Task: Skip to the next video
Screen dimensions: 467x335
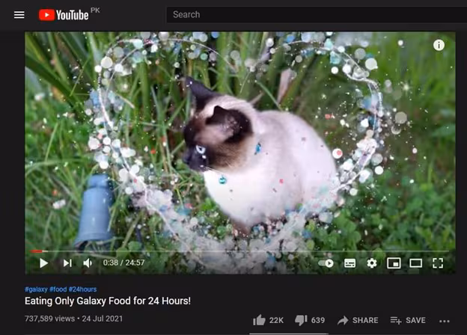Action: coord(67,263)
